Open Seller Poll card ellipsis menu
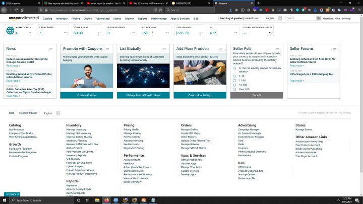363x204 pixels. [278, 49]
